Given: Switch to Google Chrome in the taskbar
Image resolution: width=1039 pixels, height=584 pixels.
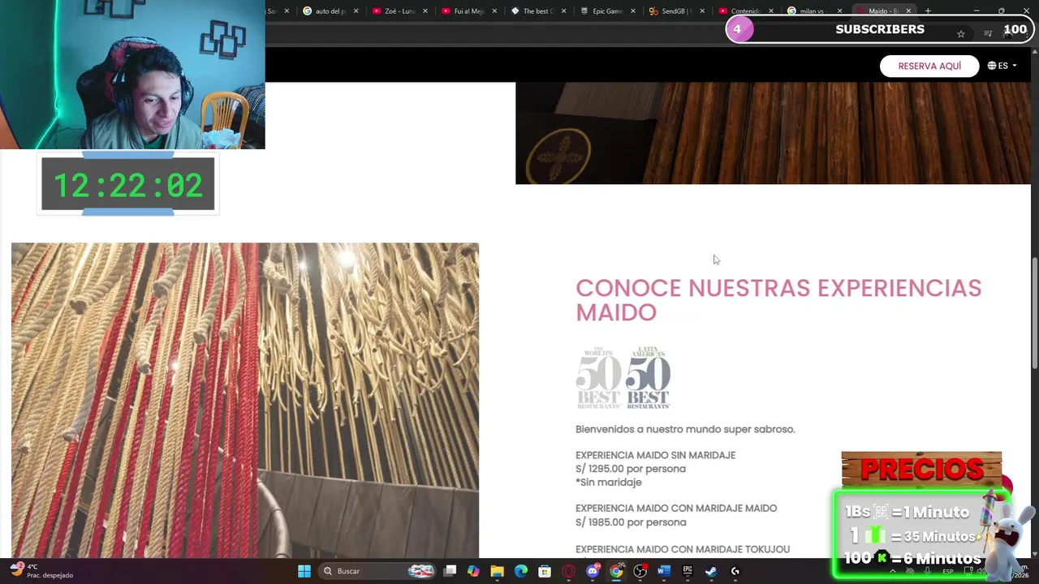Looking at the screenshot, I should click(616, 571).
